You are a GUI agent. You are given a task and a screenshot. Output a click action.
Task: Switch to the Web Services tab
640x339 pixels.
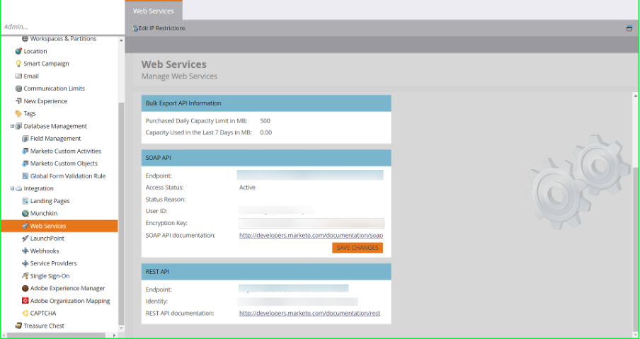[154, 11]
